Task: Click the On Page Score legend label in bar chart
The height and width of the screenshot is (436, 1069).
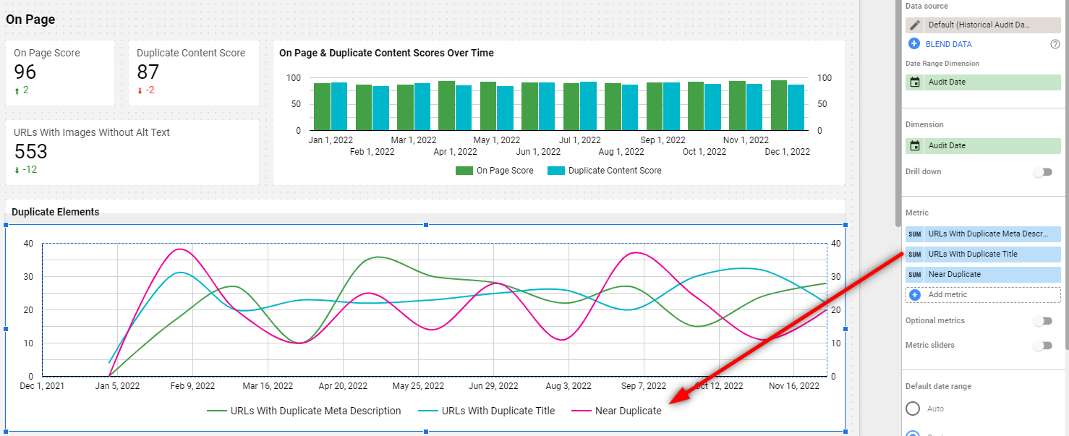Action: (x=505, y=171)
